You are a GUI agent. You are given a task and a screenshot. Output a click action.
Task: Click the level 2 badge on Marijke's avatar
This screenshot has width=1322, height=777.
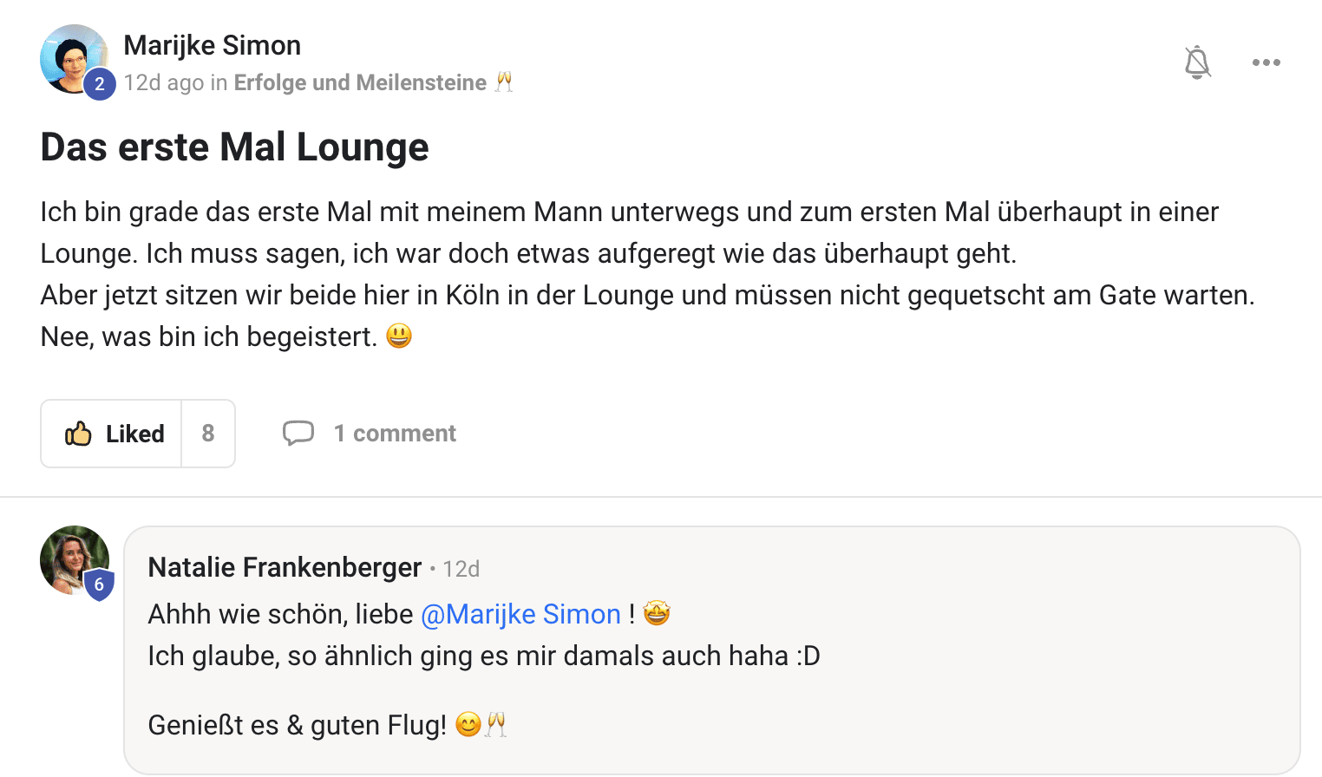coord(100,84)
